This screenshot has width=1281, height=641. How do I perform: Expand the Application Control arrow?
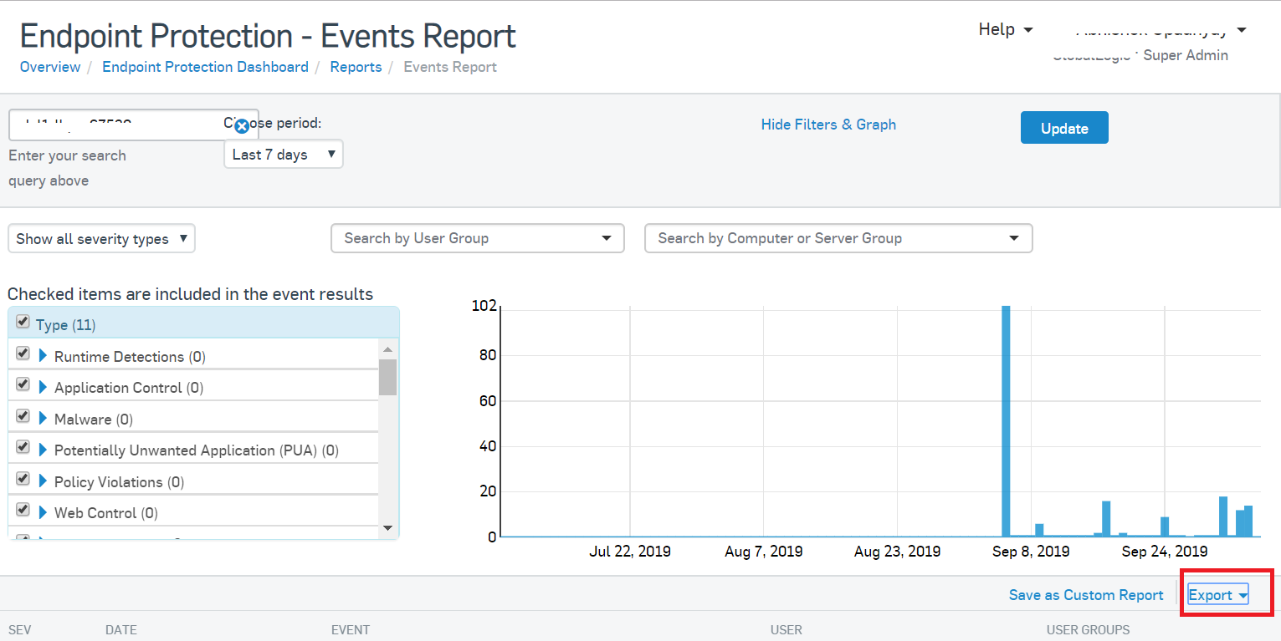[x=43, y=387]
